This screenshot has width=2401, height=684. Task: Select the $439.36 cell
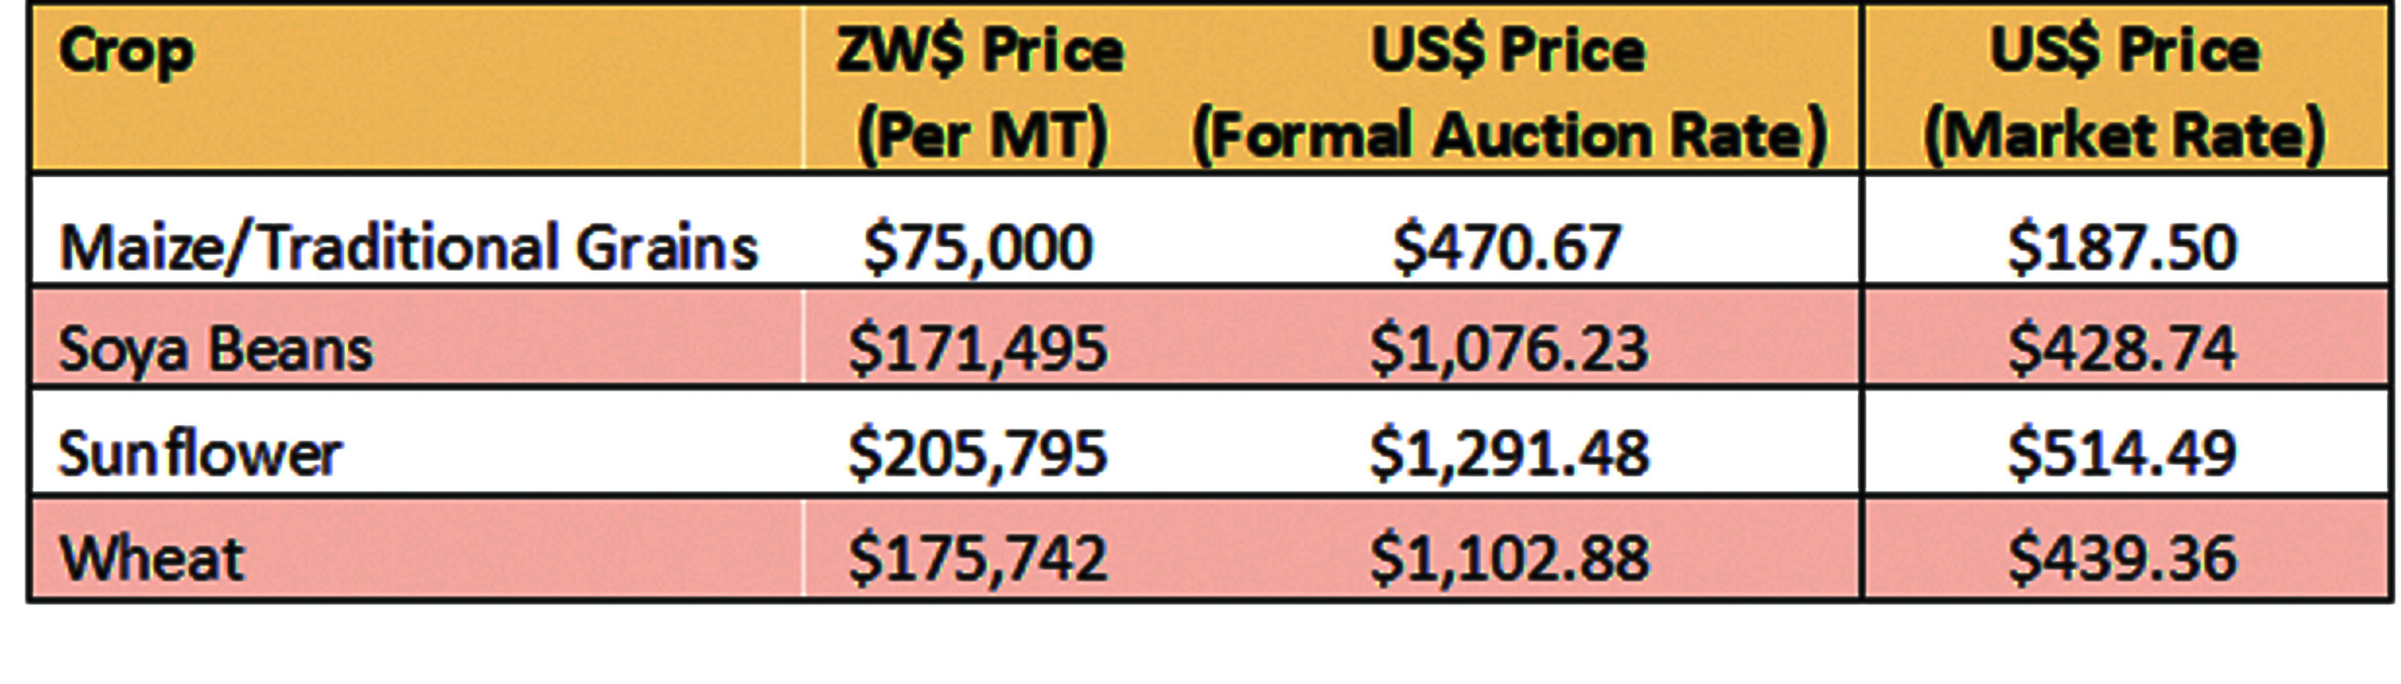click(x=2122, y=558)
